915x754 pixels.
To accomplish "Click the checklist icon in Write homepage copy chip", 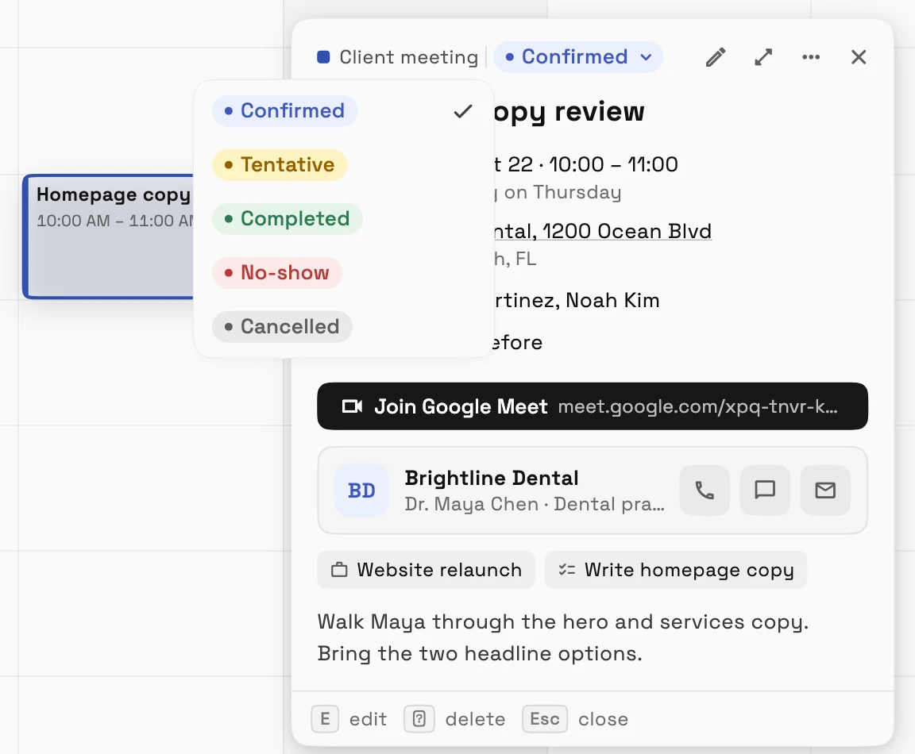I will click(566, 570).
